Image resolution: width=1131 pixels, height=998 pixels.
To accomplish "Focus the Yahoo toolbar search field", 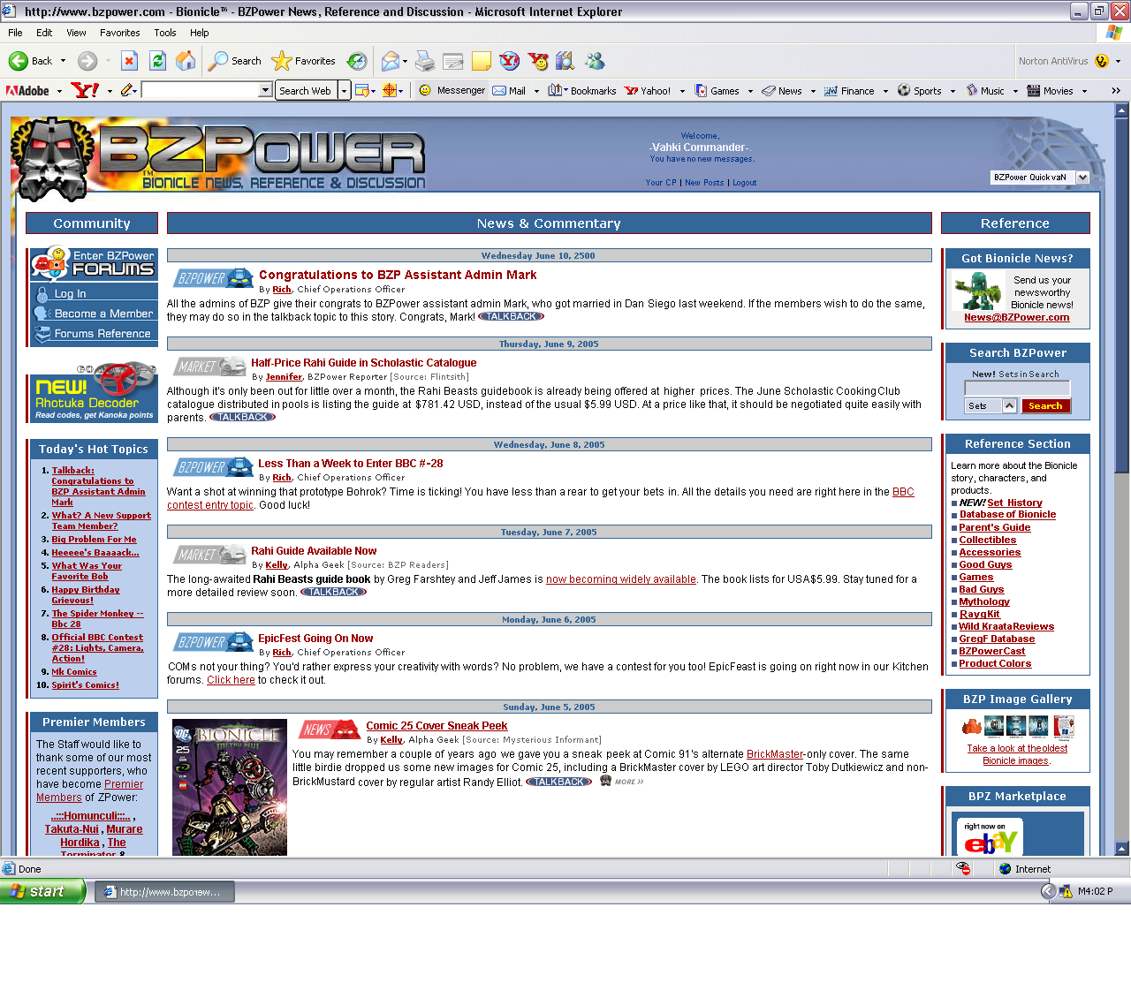I will [201, 90].
